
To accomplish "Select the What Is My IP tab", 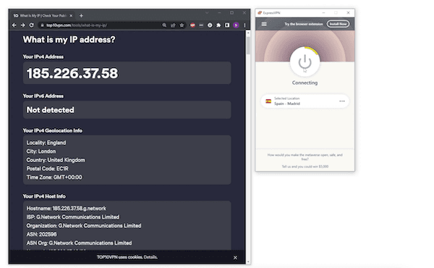I will click(x=43, y=16).
